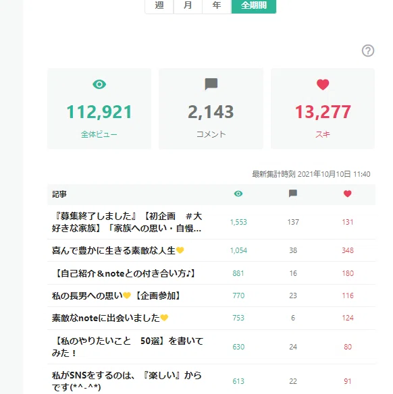
Task: Open article 素敵なnoteに出会いました
Action: point(110,318)
